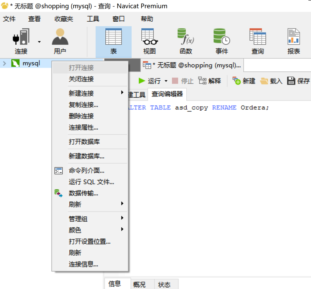Expand the mysql connection tree node
The height and width of the screenshot is (289, 311).
coord(4,63)
